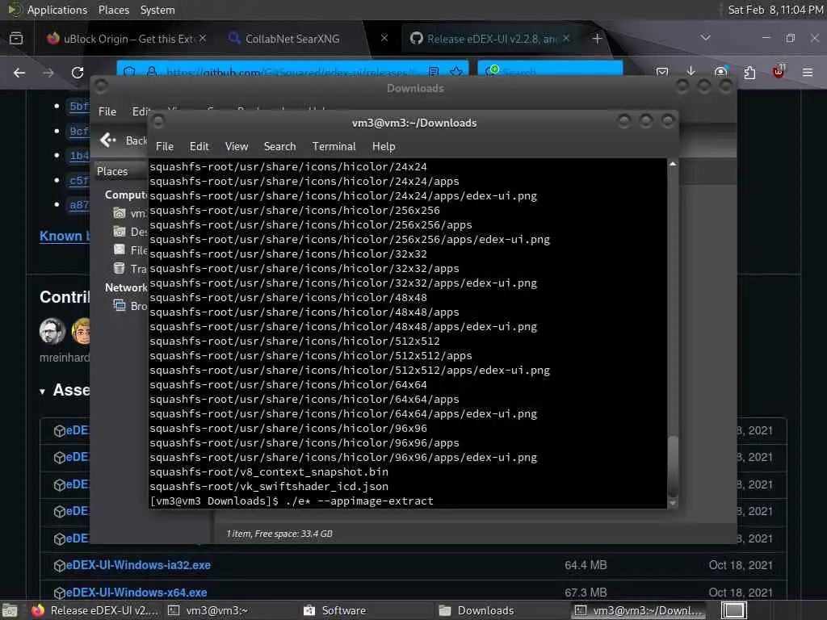This screenshot has width=827, height=620.
Task: Open Firefox tab overview icon at far left
Action: pyautogui.click(x=16, y=38)
